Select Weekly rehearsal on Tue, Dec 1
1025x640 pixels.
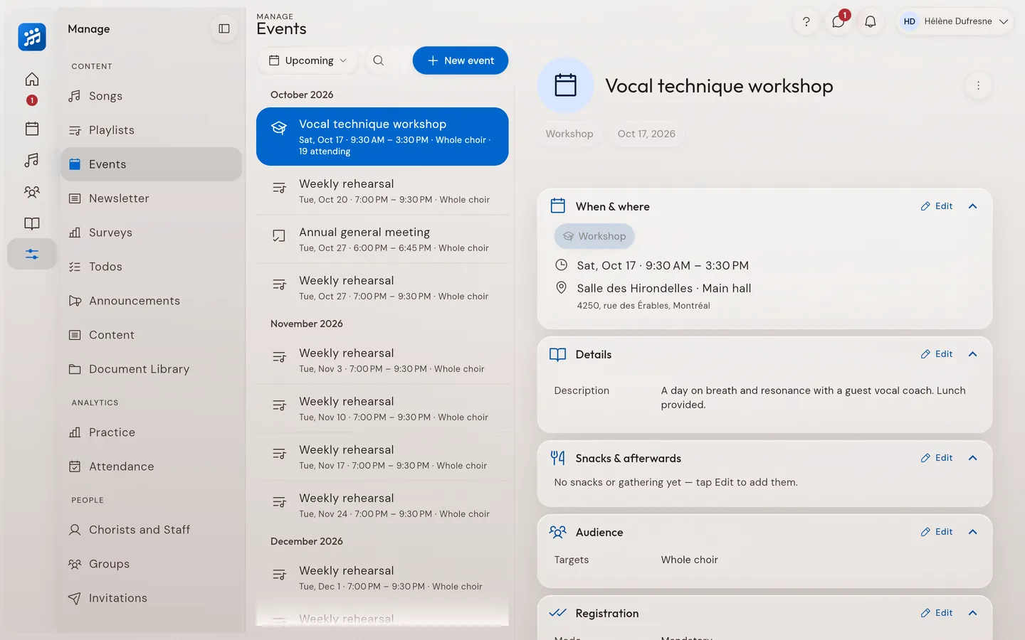tap(383, 578)
